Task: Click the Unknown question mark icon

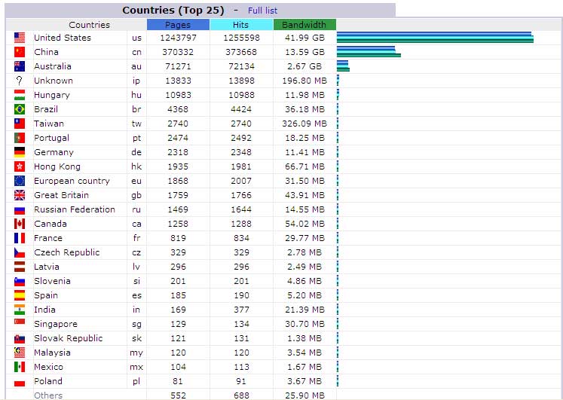Action: pyautogui.click(x=20, y=81)
